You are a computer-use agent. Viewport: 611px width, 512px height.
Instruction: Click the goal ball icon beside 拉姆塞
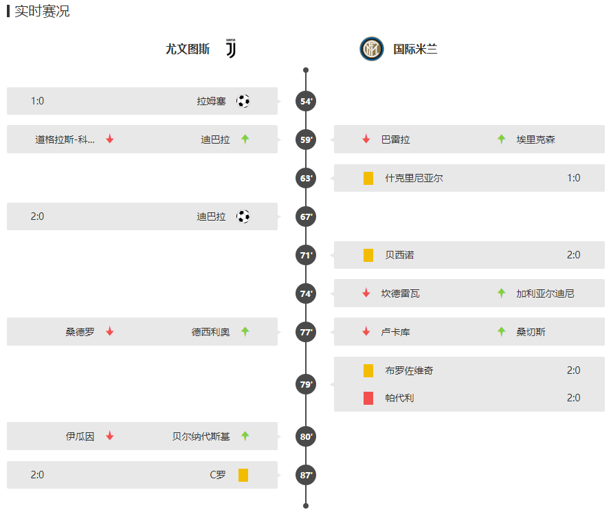coord(243,101)
